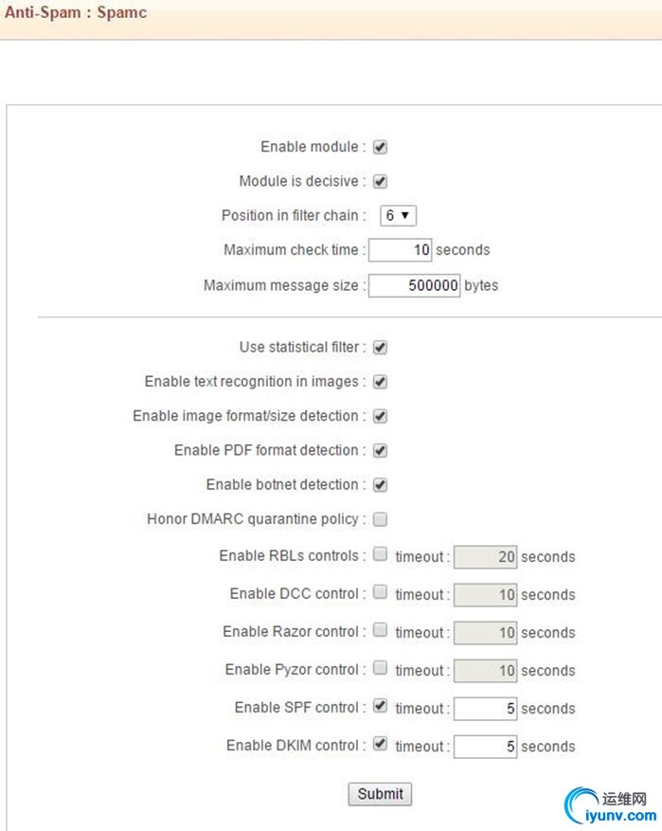662x831 pixels.
Task: Click the Submit button
Action: (x=380, y=794)
